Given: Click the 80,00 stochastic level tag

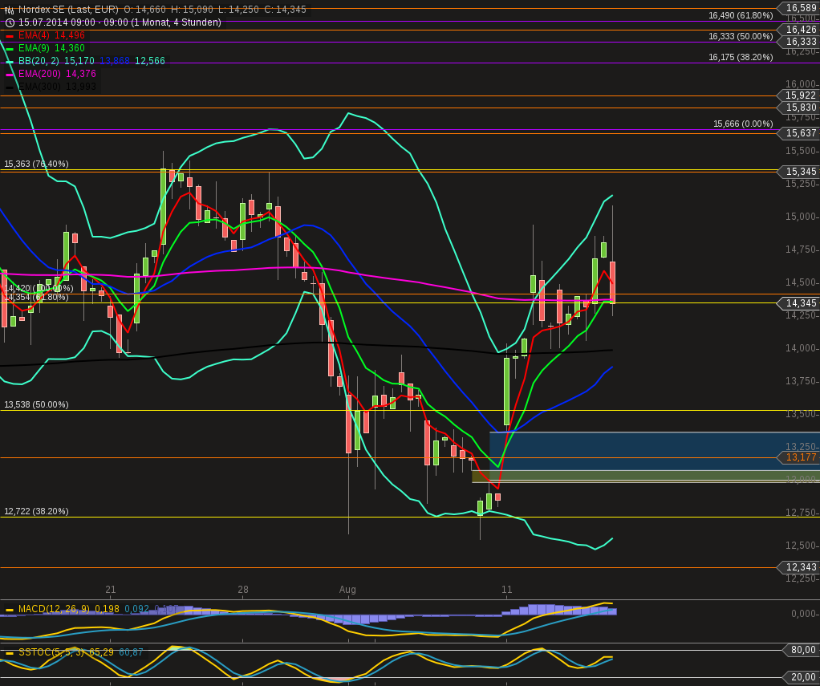Looking at the screenshot, I should tap(802, 650).
